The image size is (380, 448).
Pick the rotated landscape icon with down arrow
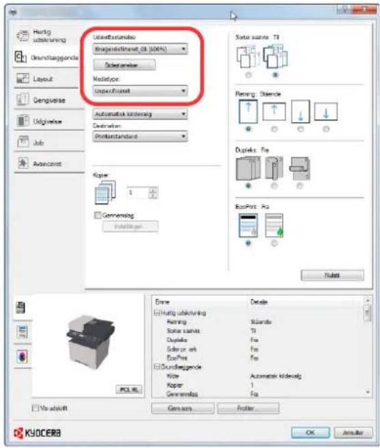coord(325,112)
